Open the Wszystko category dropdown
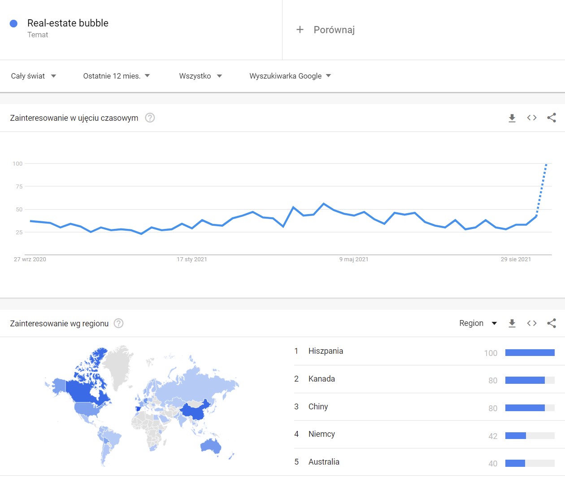Screen dimensions: 565x483 [x=200, y=76]
